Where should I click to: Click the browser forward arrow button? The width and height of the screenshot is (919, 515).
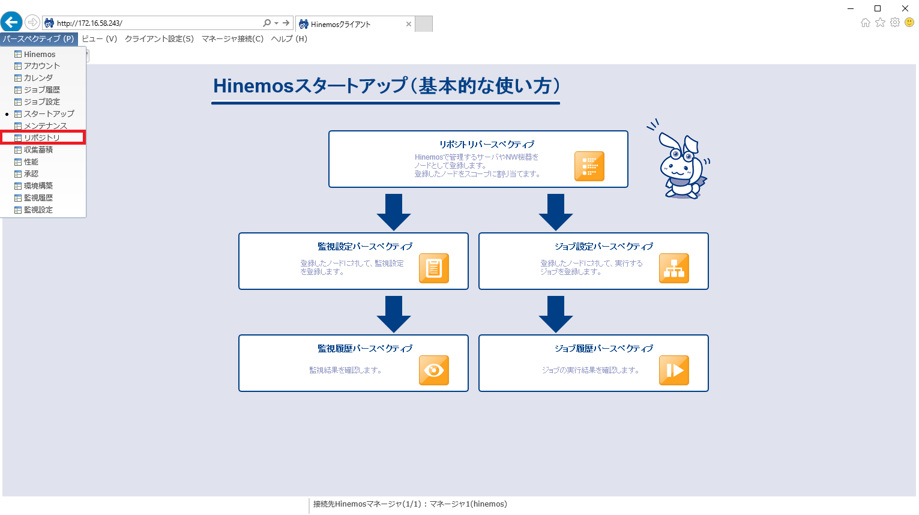[x=32, y=23]
